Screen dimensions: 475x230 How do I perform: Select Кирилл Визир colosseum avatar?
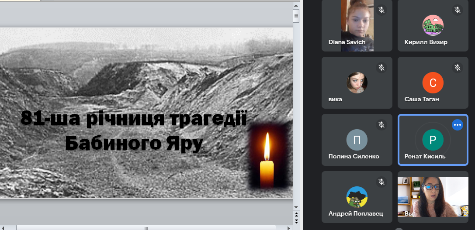[433, 25]
